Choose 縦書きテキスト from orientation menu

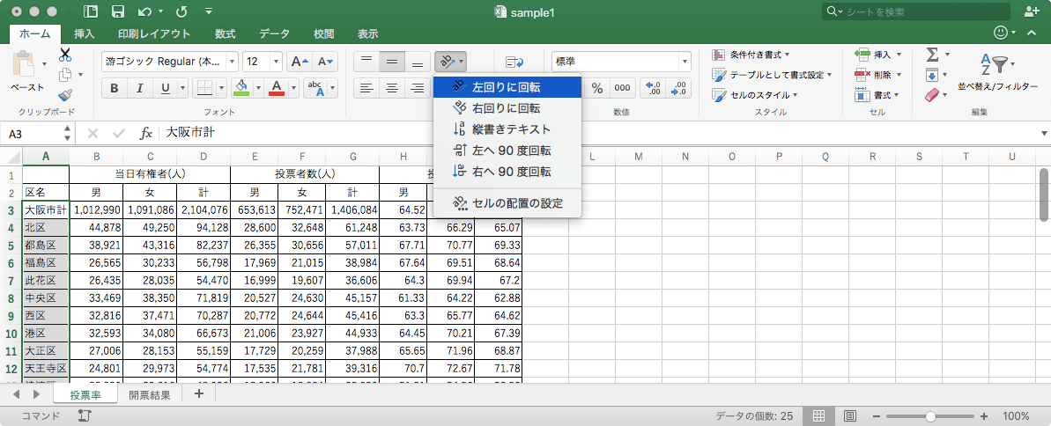[507, 129]
